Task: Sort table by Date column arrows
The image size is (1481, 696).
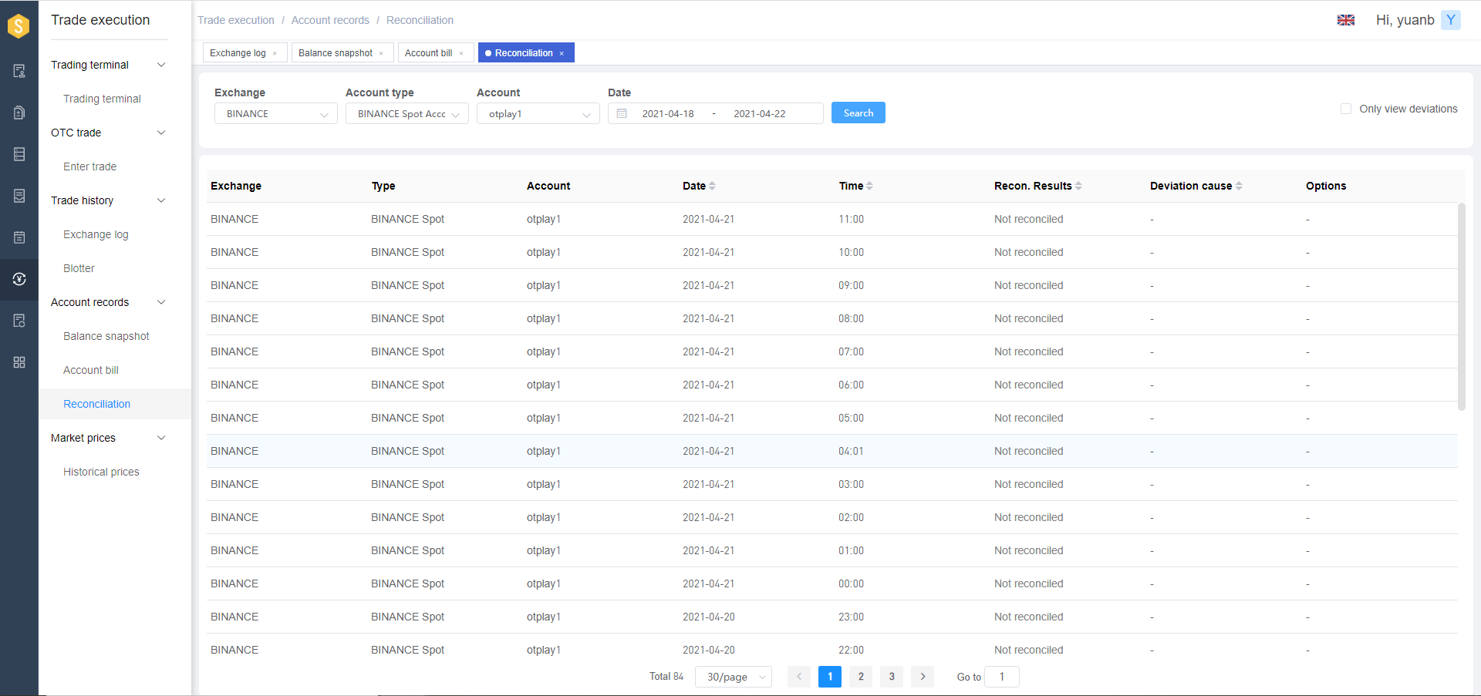Action: (x=712, y=186)
